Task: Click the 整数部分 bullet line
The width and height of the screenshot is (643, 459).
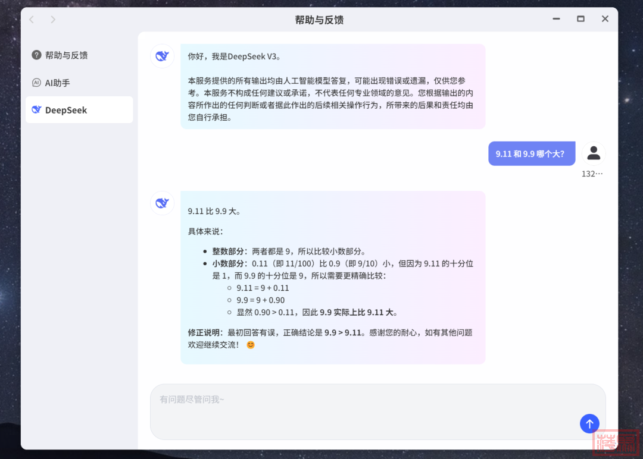Action: pos(289,251)
